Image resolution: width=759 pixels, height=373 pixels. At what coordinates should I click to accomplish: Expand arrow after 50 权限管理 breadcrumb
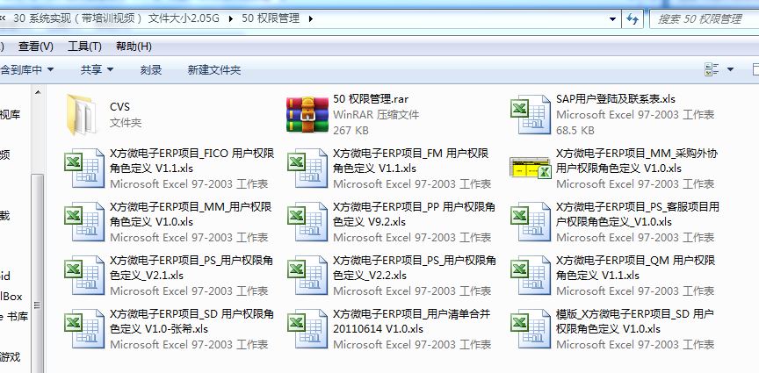(310, 18)
